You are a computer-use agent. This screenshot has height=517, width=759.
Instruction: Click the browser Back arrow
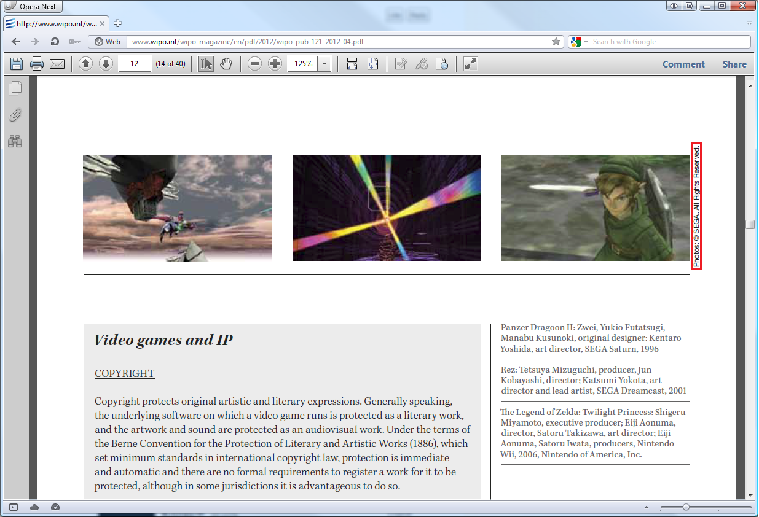click(15, 42)
